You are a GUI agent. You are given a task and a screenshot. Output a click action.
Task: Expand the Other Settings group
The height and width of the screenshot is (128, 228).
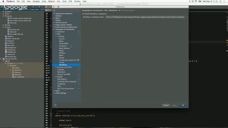[54, 93]
